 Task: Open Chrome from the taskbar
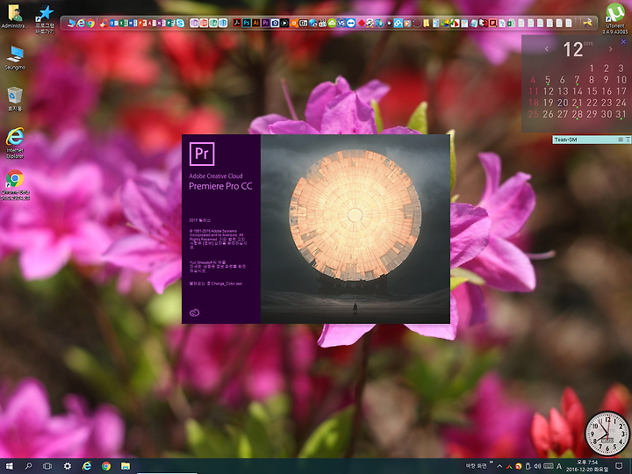point(106,466)
